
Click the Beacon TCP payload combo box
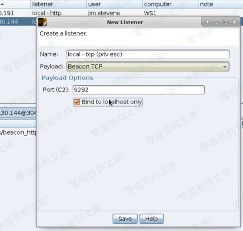pos(144,67)
